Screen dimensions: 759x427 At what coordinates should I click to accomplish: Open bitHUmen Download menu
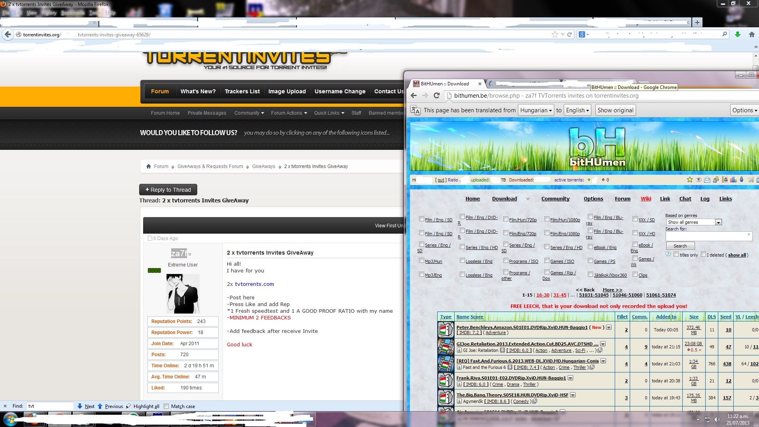(x=504, y=198)
